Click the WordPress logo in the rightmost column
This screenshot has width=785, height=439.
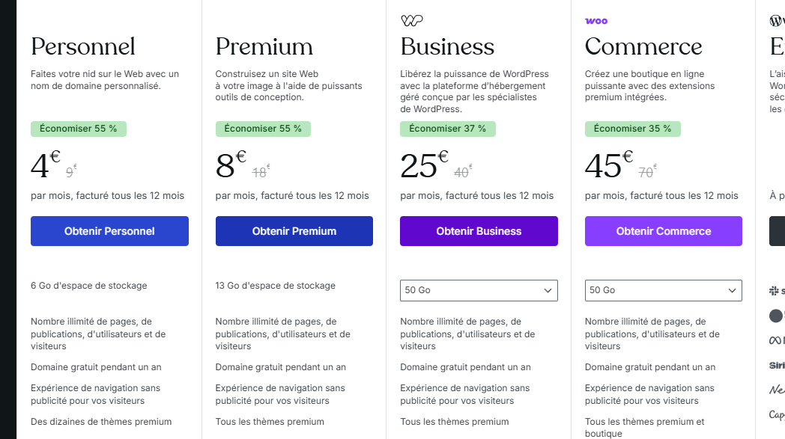click(777, 21)
